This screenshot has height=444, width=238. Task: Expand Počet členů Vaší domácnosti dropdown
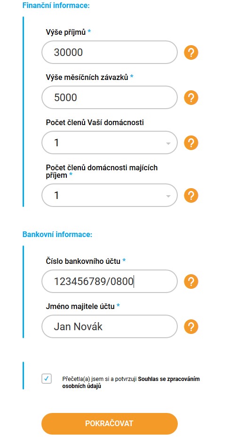point(110,143)
